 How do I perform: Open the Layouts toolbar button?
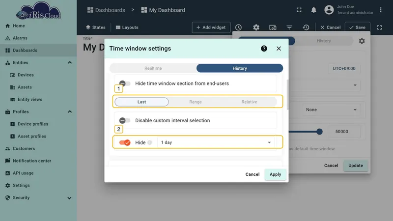tap(127, 28)
